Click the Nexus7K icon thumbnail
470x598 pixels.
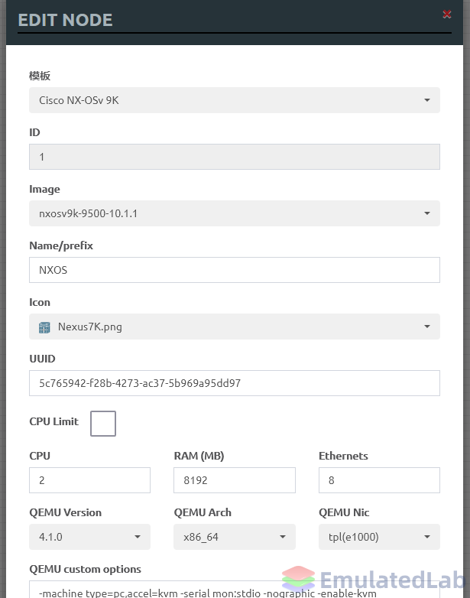pyautogui.click(x=44, y=327)
